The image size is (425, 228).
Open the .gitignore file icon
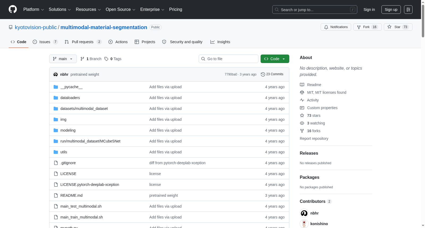(56, 163)
